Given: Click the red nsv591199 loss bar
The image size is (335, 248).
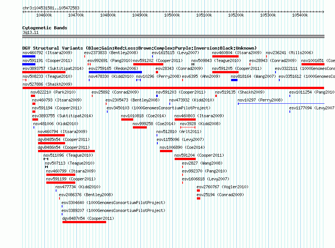Looking at the screenshot, I should coord(61,183).
